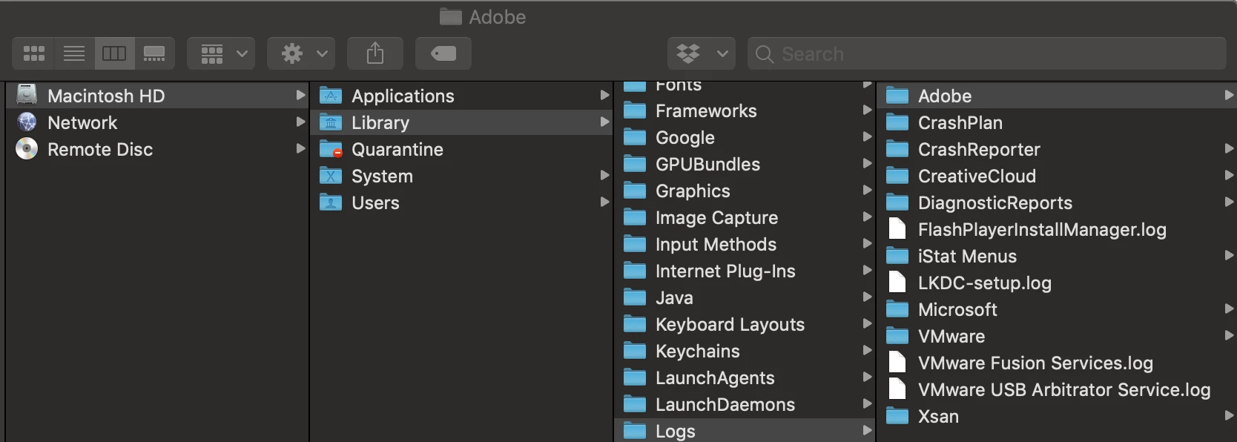Select Macintosh HD drive icon
1237x442 pixels.
click(x=27, y=95)
